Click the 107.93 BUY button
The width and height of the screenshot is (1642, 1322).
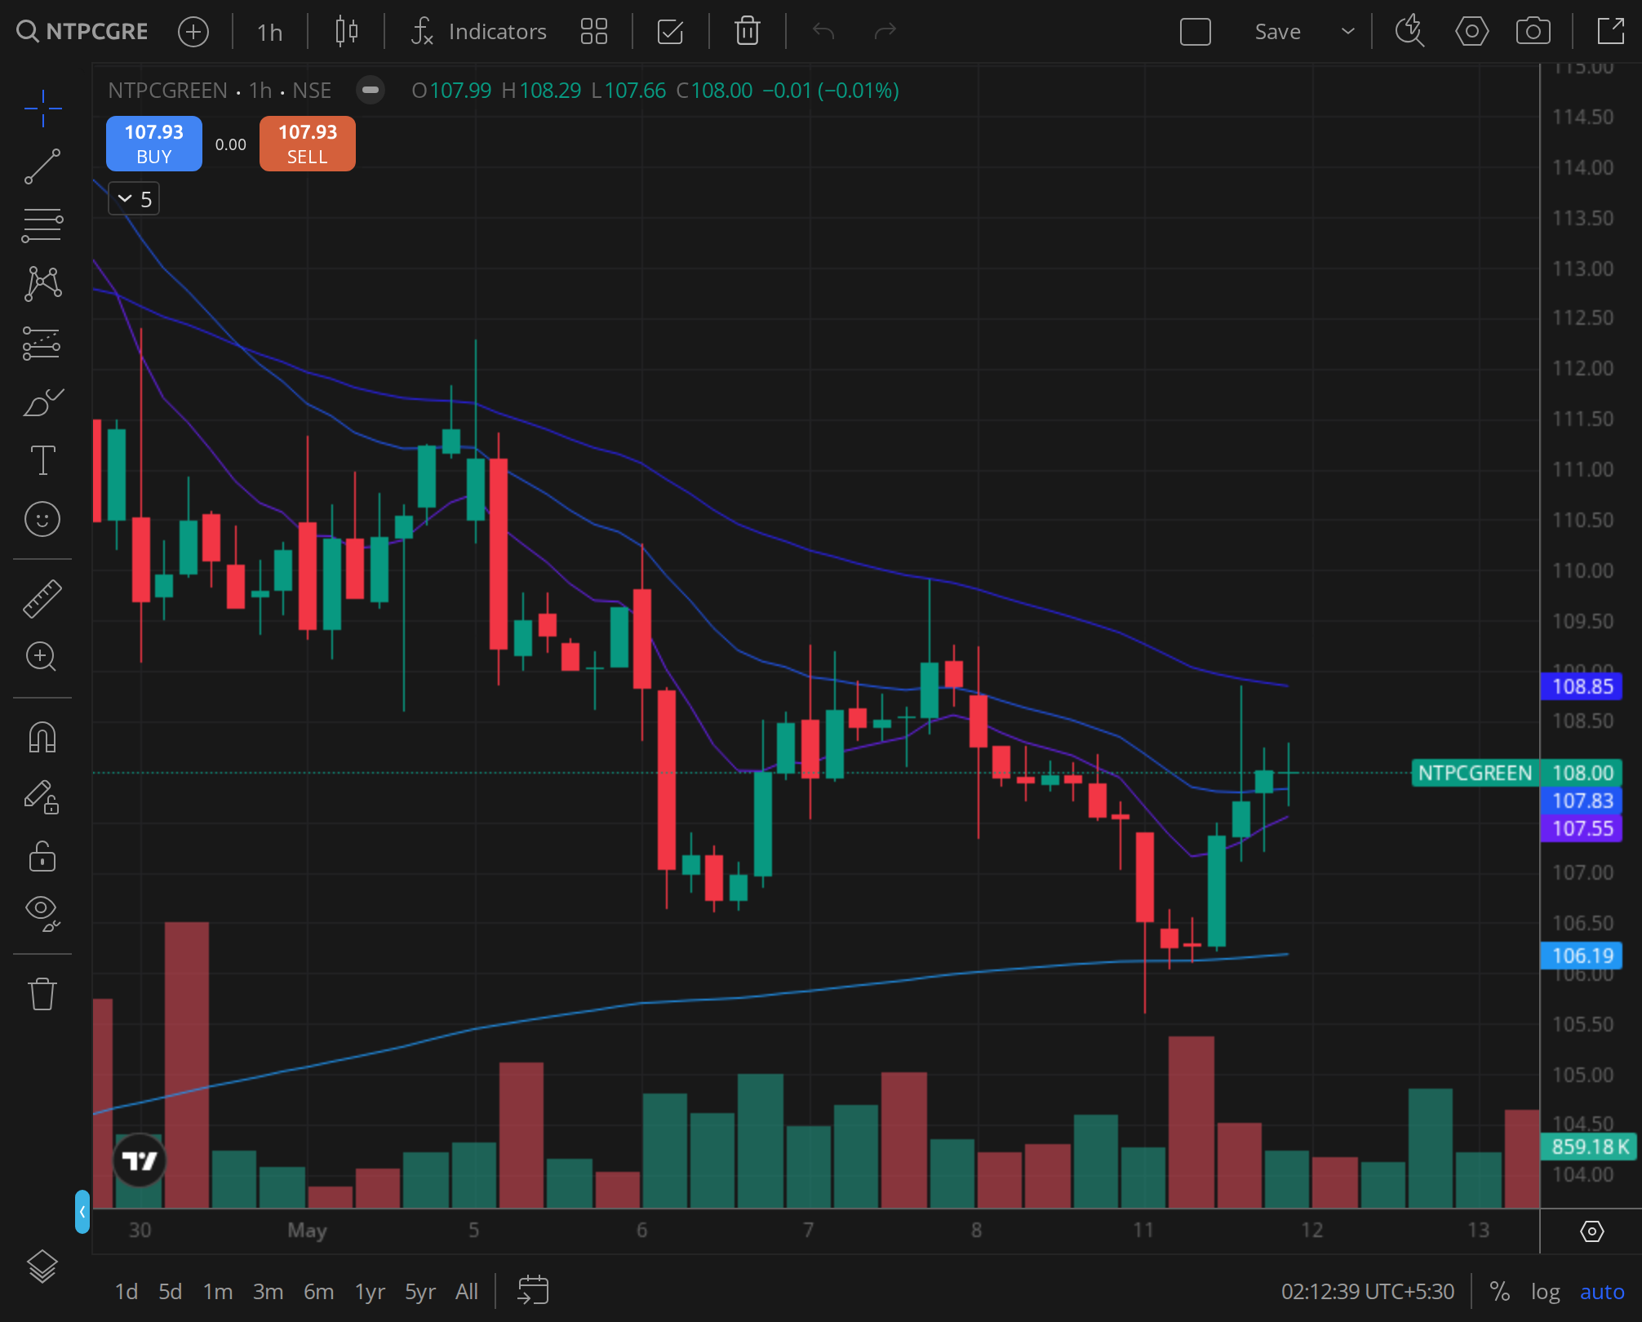point(153,144)
